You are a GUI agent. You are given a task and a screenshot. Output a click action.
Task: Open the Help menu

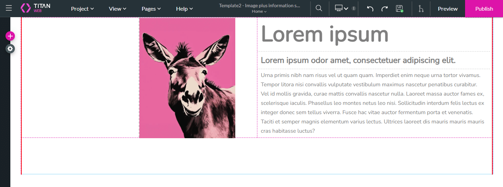(184, 9)
